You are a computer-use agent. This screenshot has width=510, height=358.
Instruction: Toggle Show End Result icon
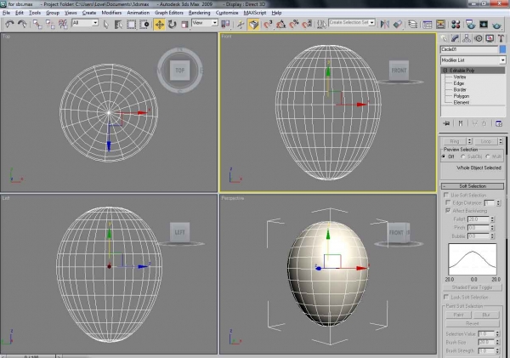point(461,123)
